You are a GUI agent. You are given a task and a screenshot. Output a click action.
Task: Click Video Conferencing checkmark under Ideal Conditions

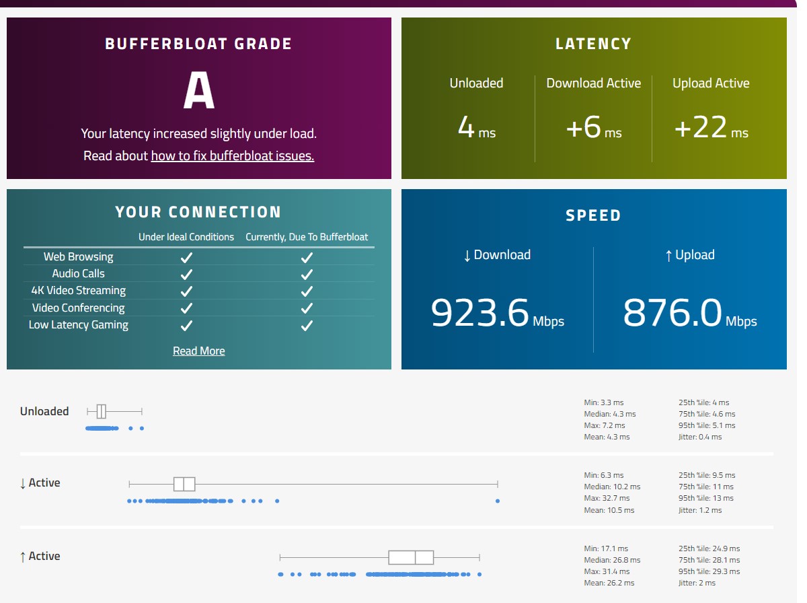(186, 308)
